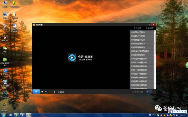Open the Network globe desktop icon
The height and width of the screenshot is (117, 188).
5,16
